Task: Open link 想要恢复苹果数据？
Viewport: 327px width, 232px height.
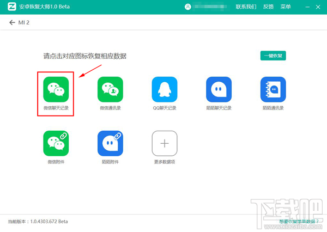Action: click(299, 221)
